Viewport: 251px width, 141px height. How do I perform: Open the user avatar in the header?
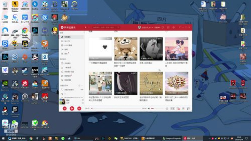(139, 28)
